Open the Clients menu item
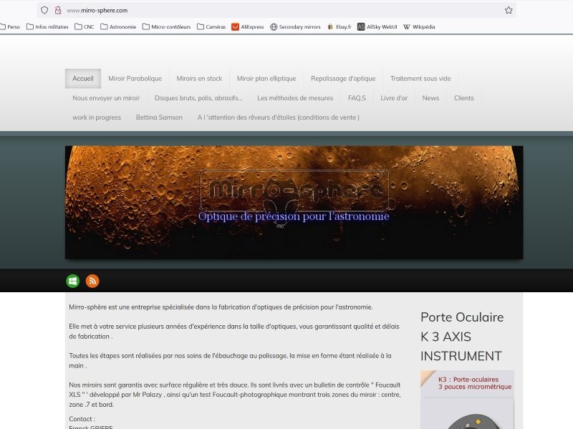The image size is (573, 429). click(x=463, y=98)
